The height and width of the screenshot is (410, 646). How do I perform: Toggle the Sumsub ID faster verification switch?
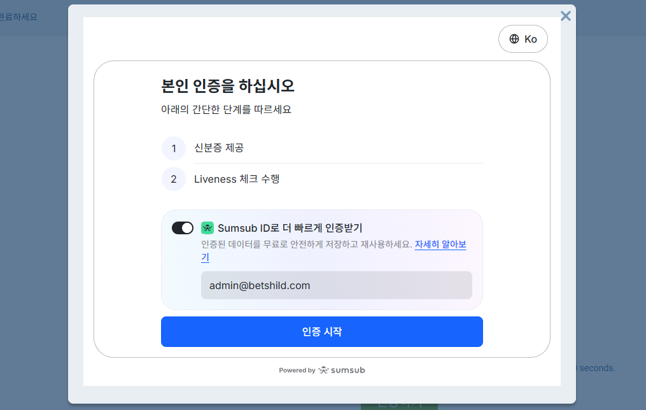pyautogui.click(x=183, y=228)
